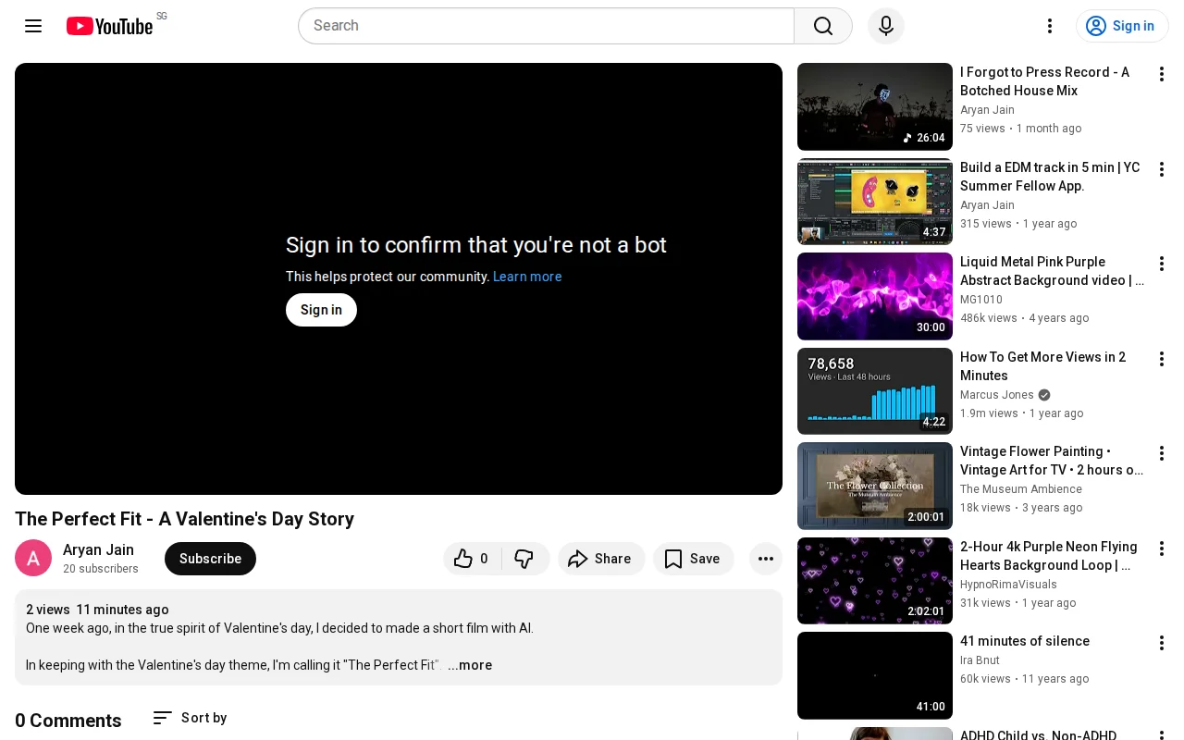Screen dimensions: 1184x740
Task: Click Ira Bnut channel name
Action: click(980, 660)
